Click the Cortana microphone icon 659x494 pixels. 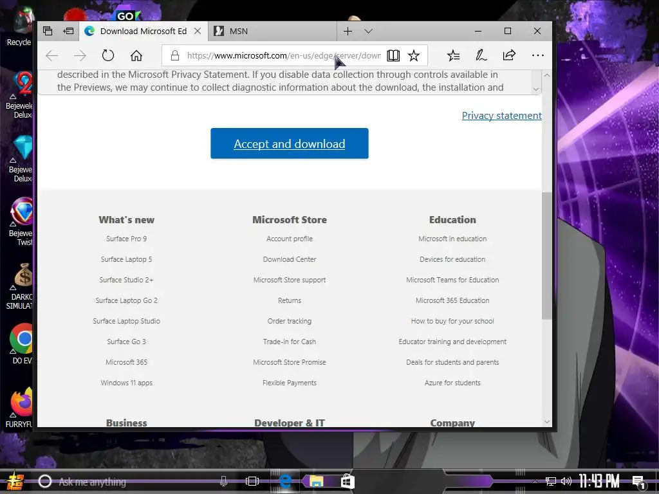(223, 481)
